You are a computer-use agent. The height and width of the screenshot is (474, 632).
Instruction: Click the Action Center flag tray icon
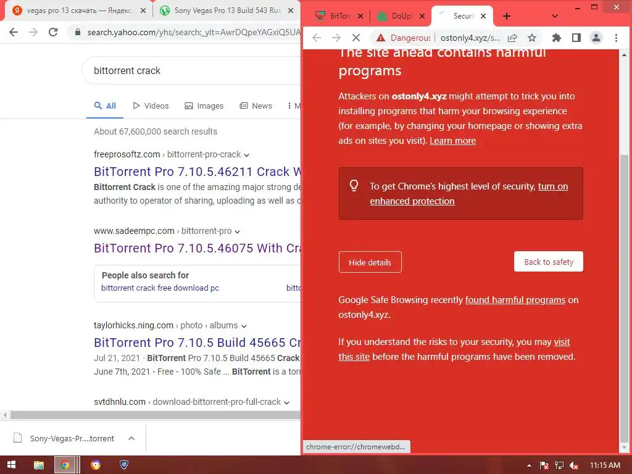(x=544, y=465)
